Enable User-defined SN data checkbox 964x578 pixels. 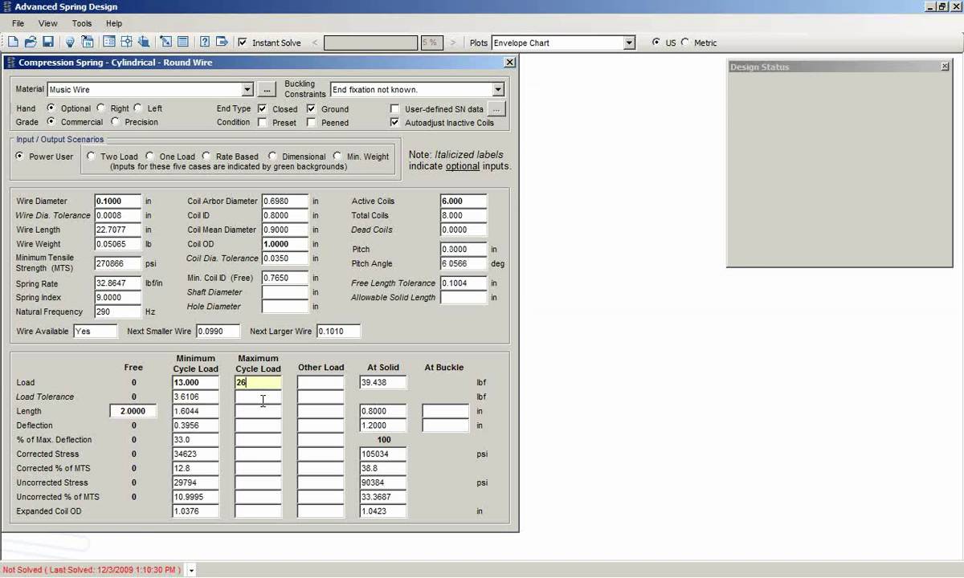pyautogui.click(x=394, y=108)
